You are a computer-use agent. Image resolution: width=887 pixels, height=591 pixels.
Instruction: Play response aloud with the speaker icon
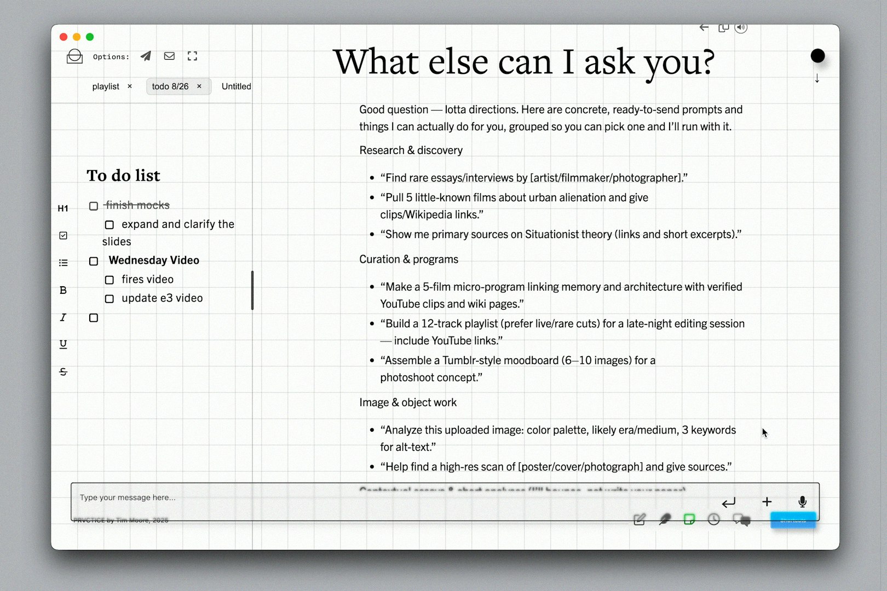pos(741,27)
